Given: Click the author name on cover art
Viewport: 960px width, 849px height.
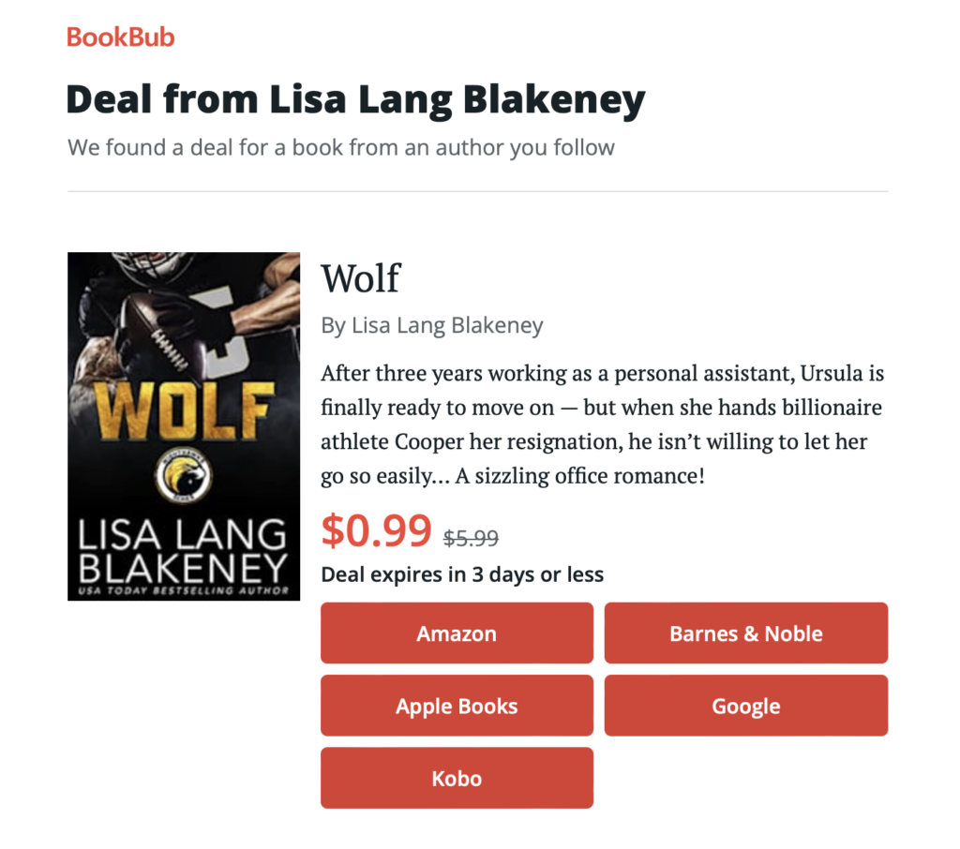Looking at the screenshot, I should (x=183, y=552).
